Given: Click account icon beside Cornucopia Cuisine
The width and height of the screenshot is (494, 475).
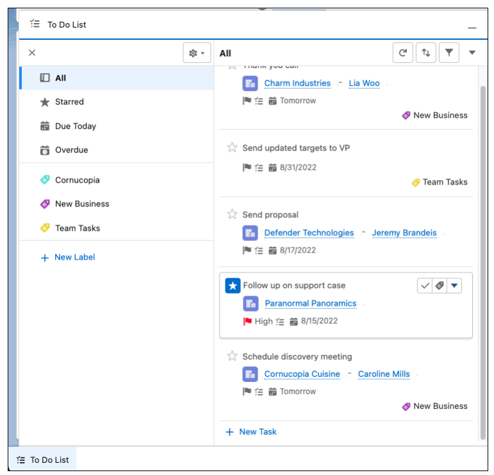Looking at the screenshot, I should point(250,374).
